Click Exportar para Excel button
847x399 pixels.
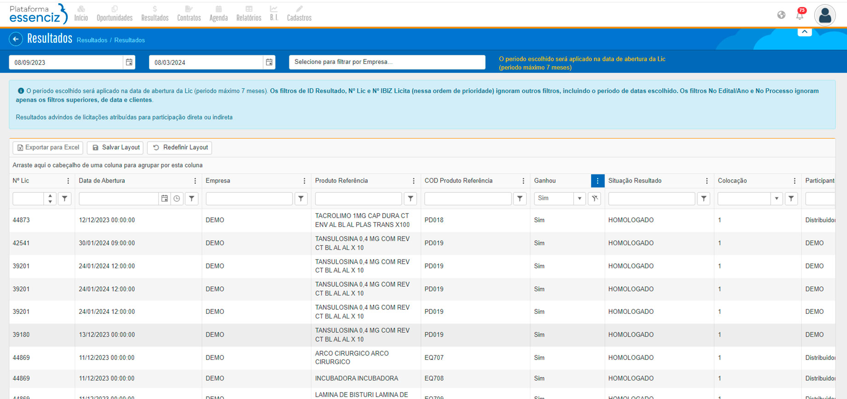[x=48, y=148]
